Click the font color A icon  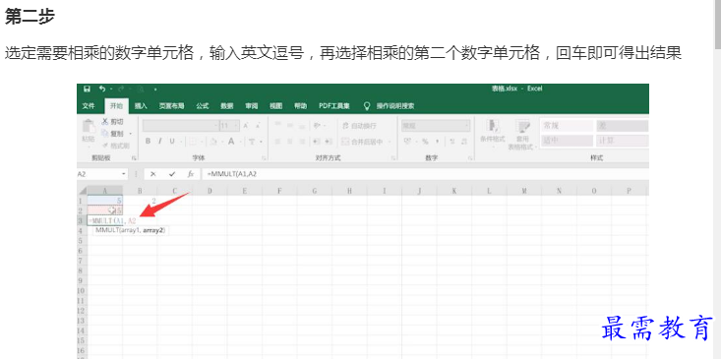[231, 142]
